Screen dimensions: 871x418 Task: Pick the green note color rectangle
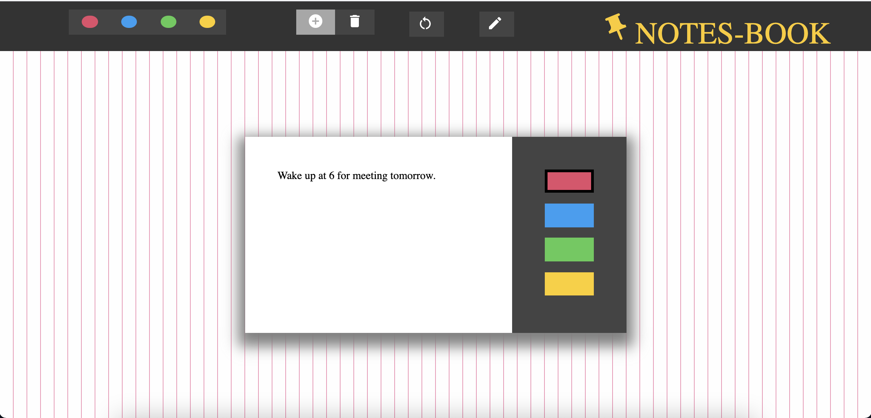(x=569, y=250)
